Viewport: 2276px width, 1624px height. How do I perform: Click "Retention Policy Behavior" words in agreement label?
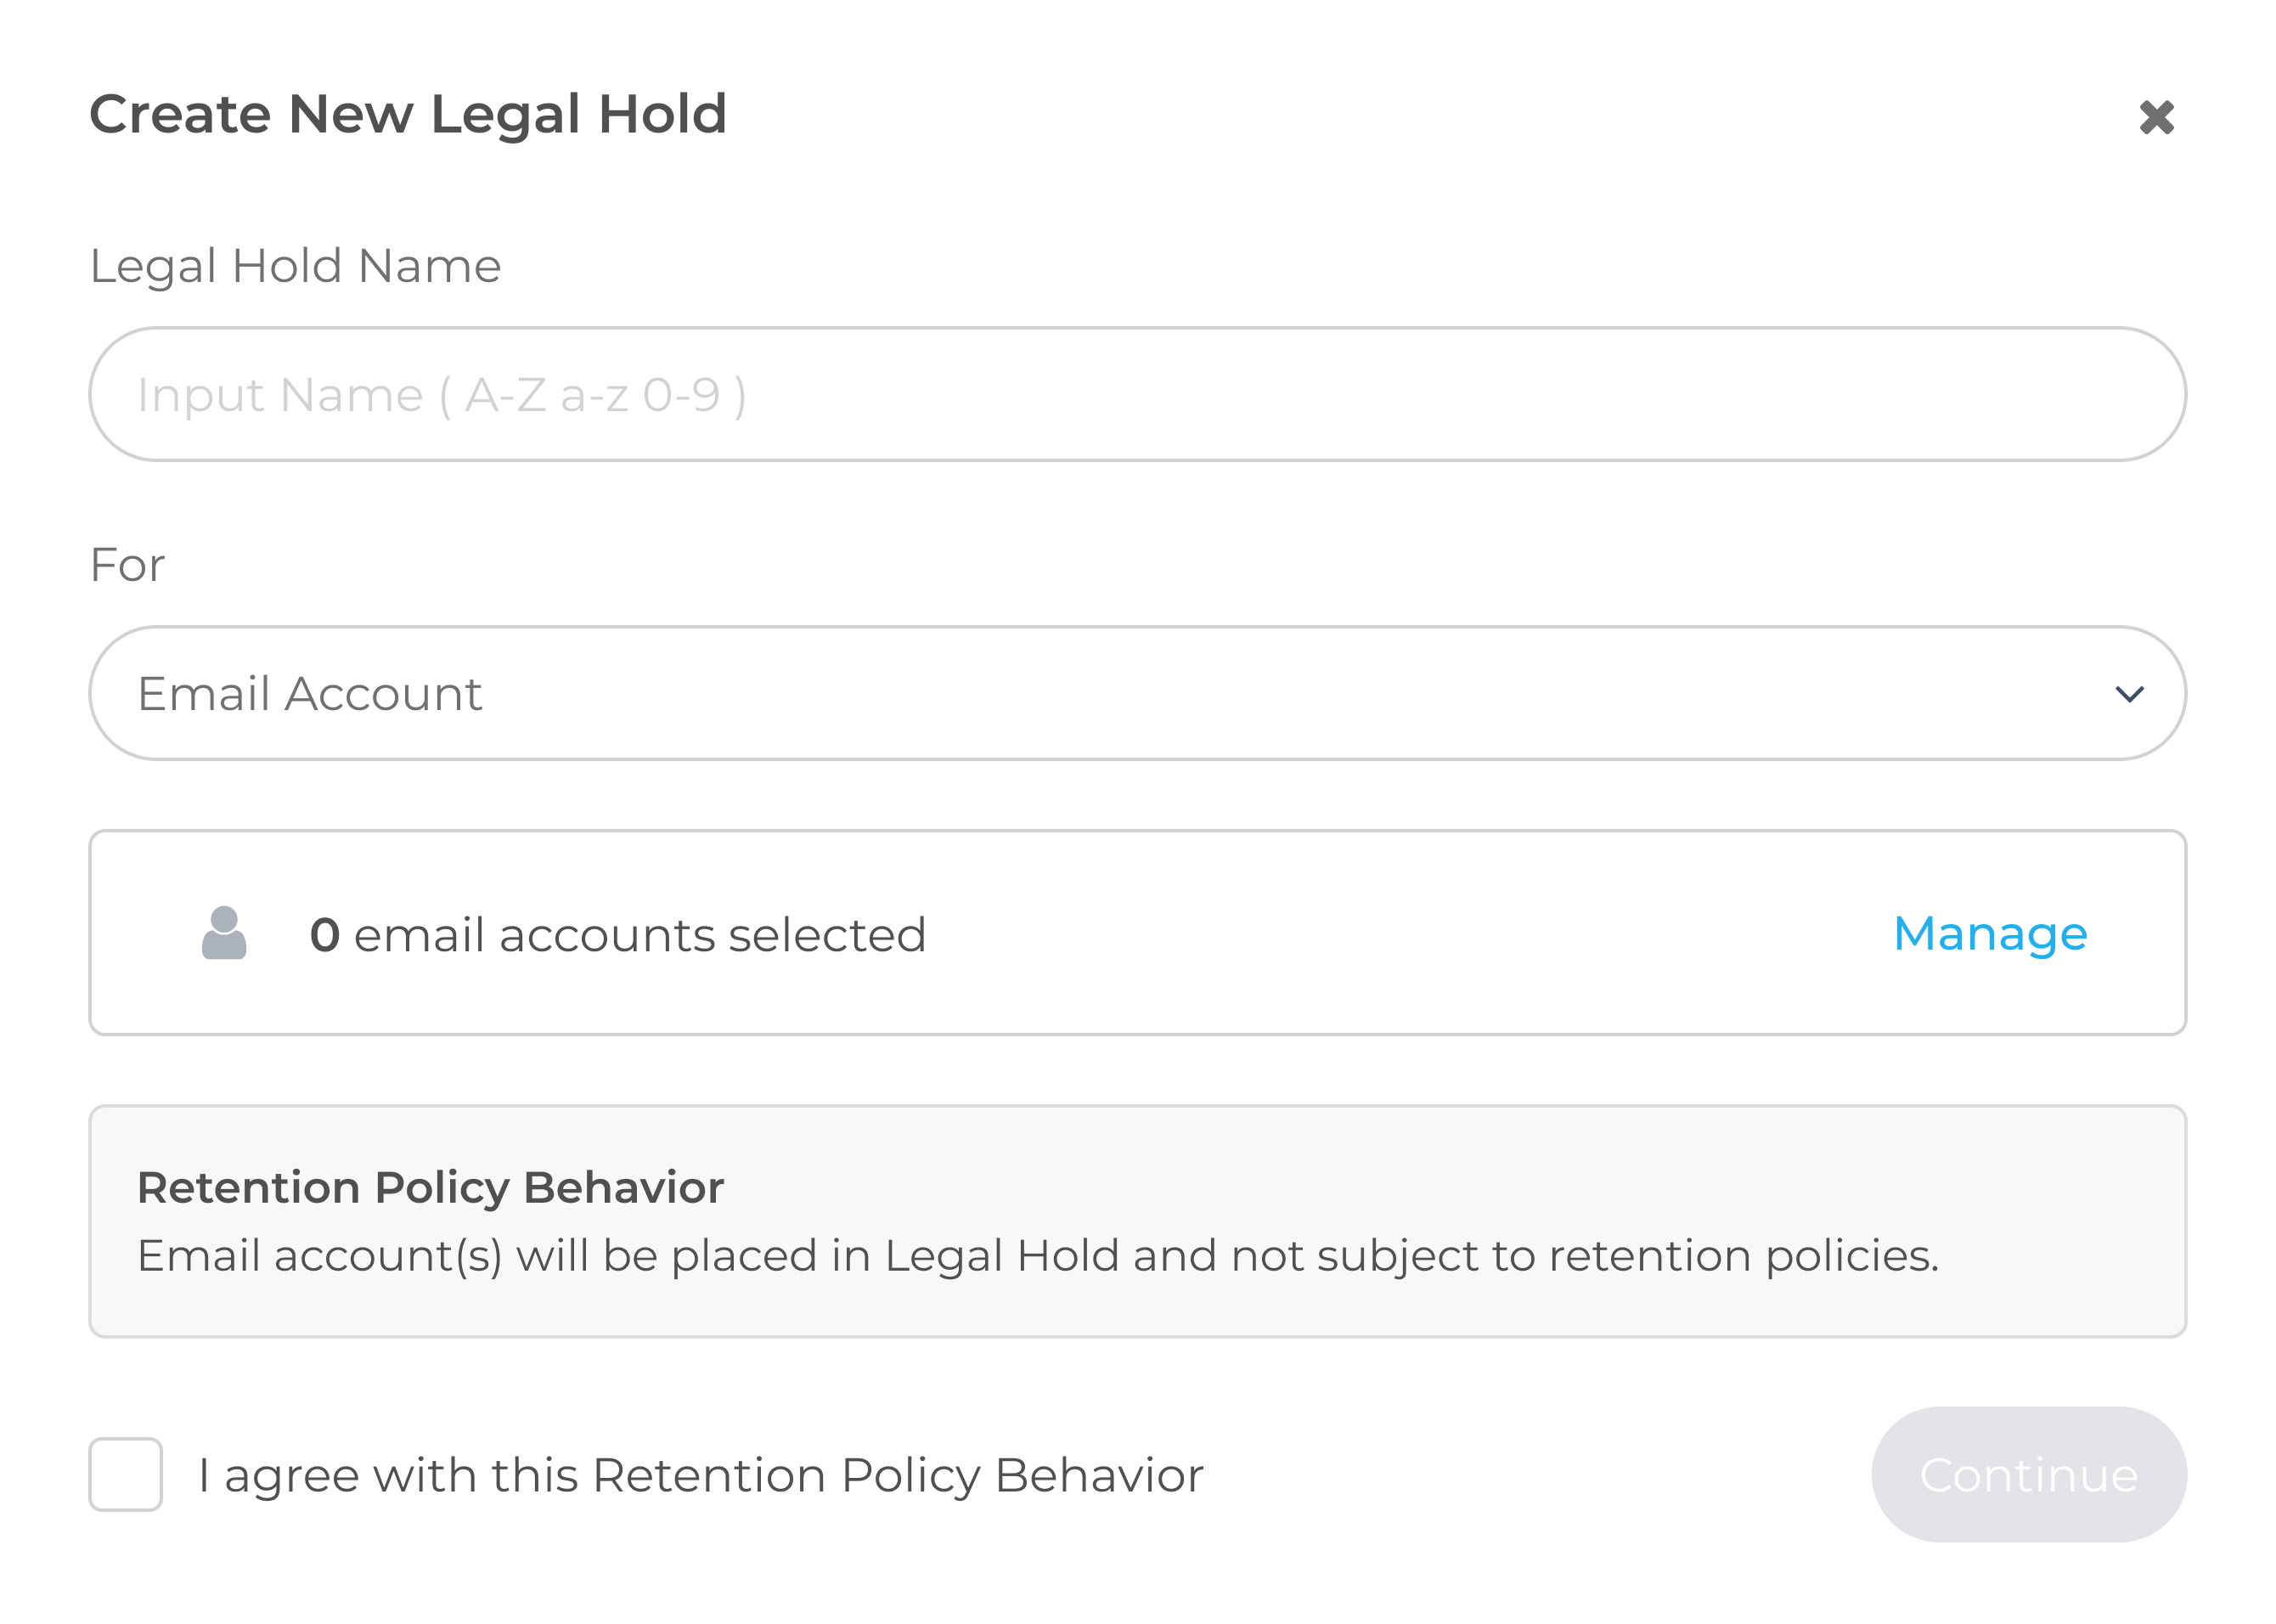click(x=898, y=1475)
